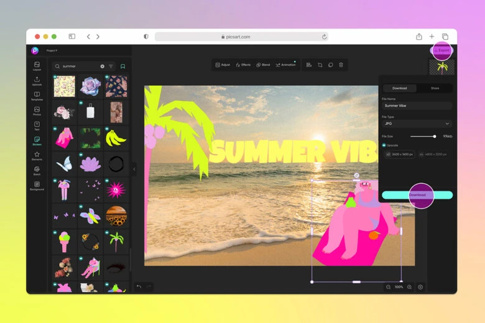
Task: Zoom in using the plus magnifier
Action: coord(409,287)
